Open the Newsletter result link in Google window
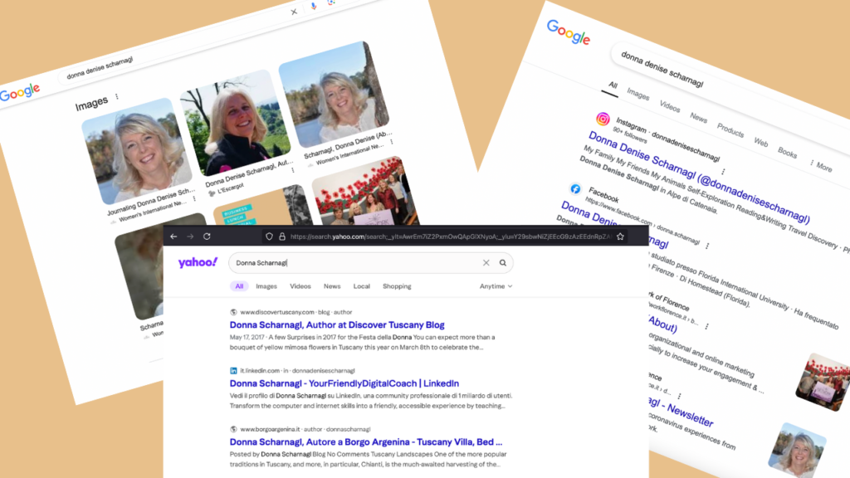 click(681, 410)
